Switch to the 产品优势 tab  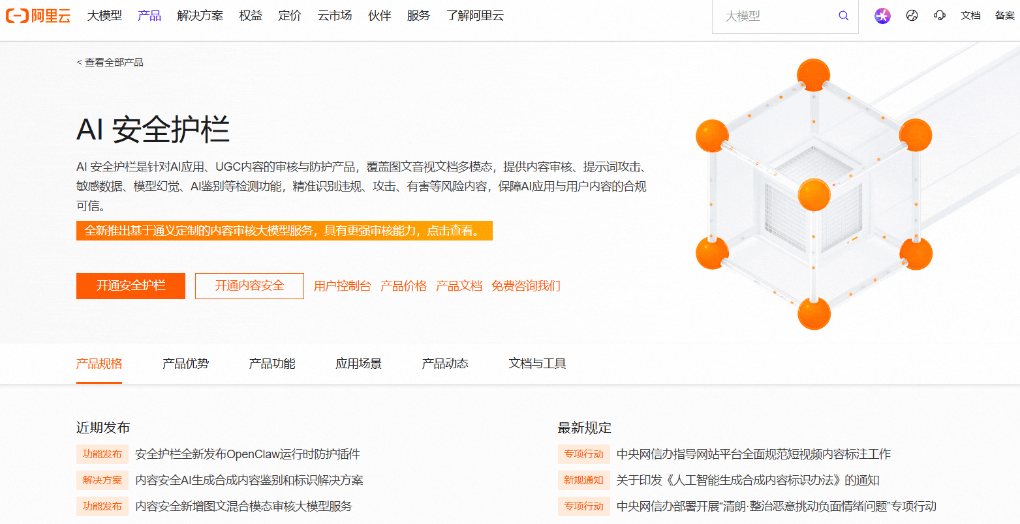tap(185, 364)
